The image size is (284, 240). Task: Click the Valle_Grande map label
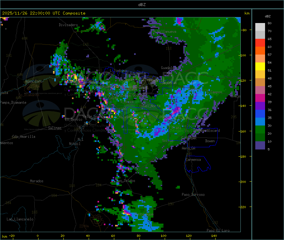click(x=94, y=116)
